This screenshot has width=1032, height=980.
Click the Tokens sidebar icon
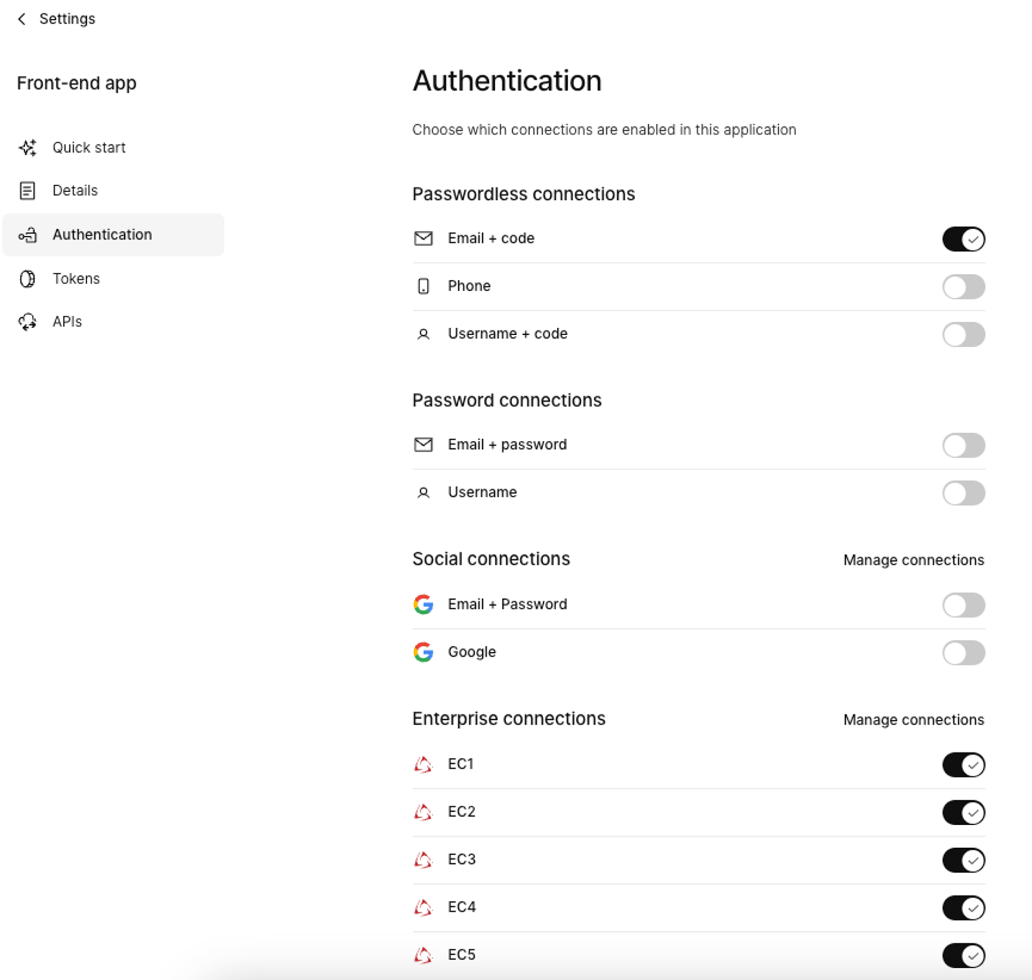coord(27,279)
